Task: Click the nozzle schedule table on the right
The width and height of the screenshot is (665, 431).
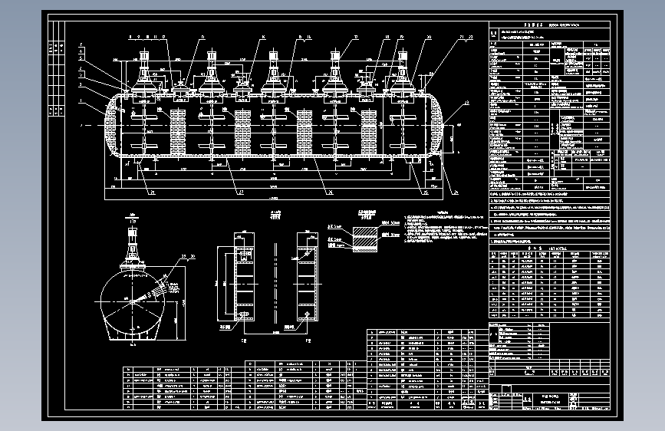Action: coord(550,281)
